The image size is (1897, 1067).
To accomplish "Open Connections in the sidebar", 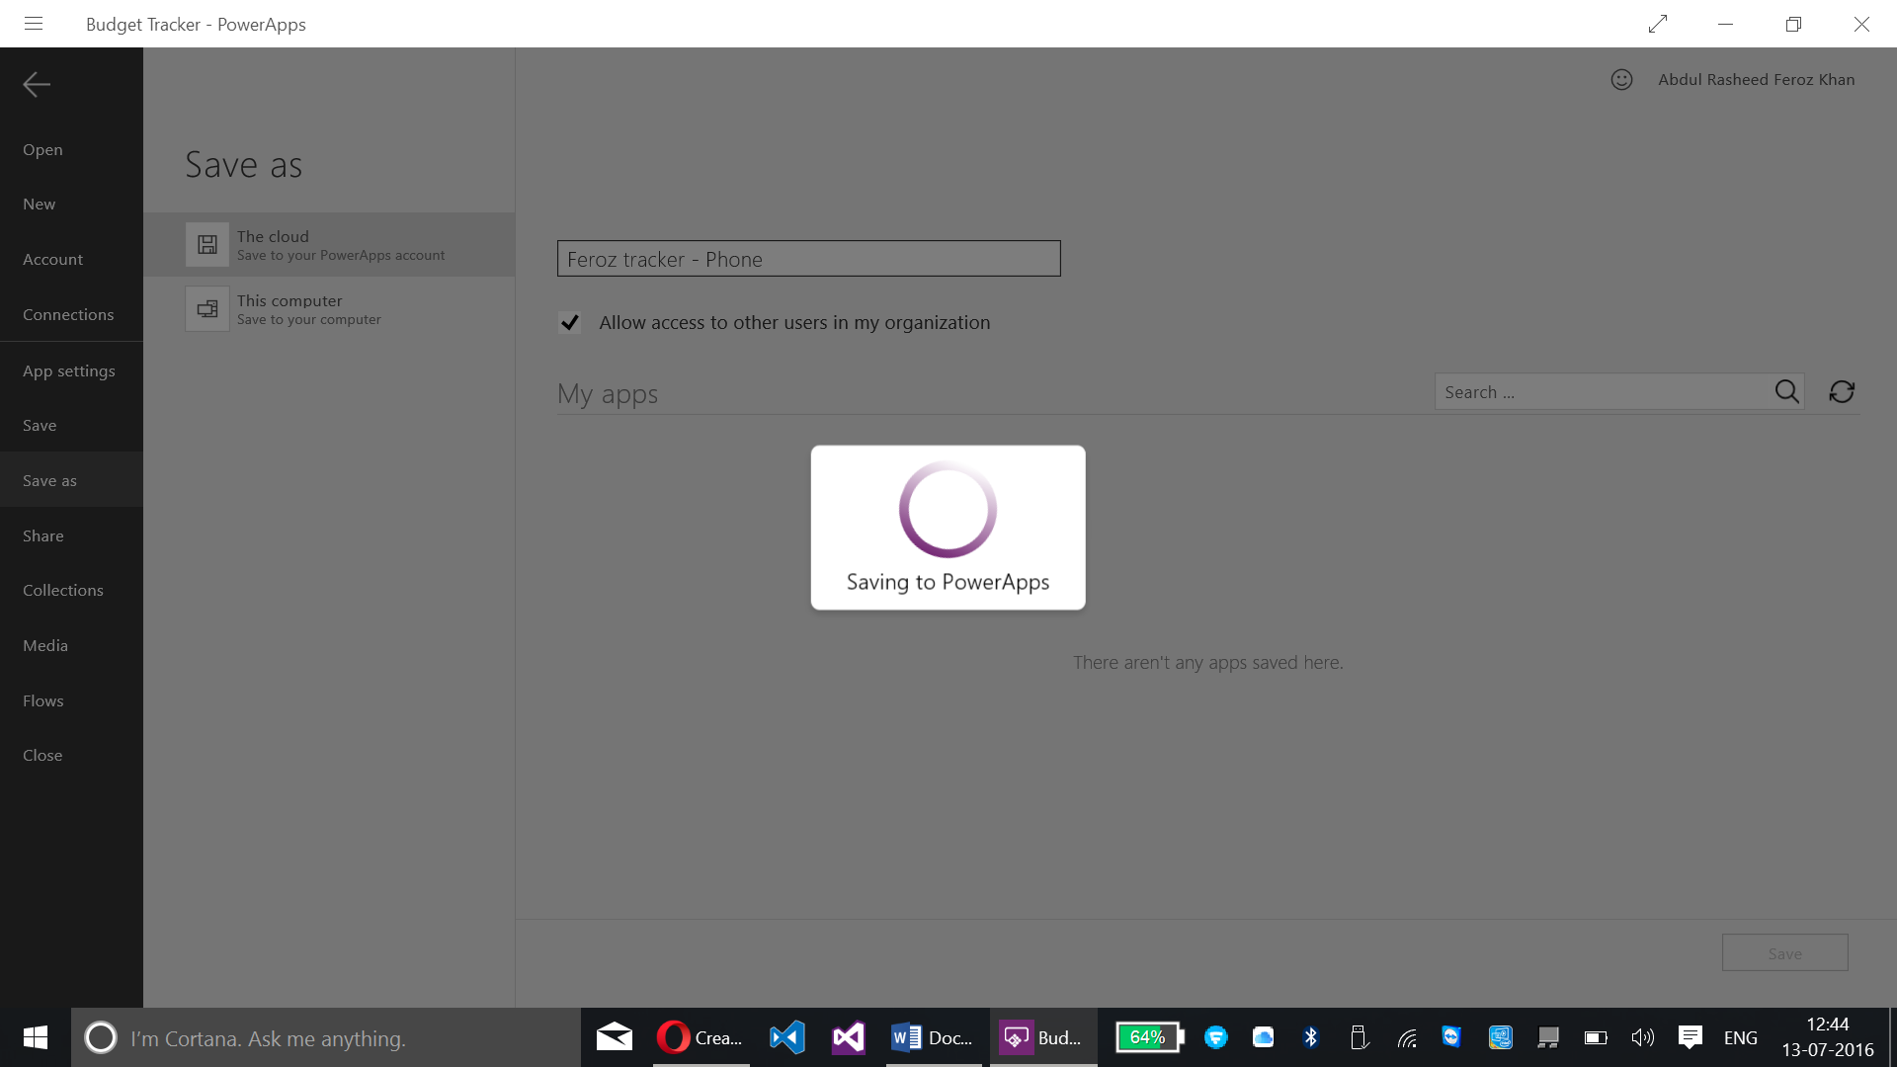I will point(71,314).
